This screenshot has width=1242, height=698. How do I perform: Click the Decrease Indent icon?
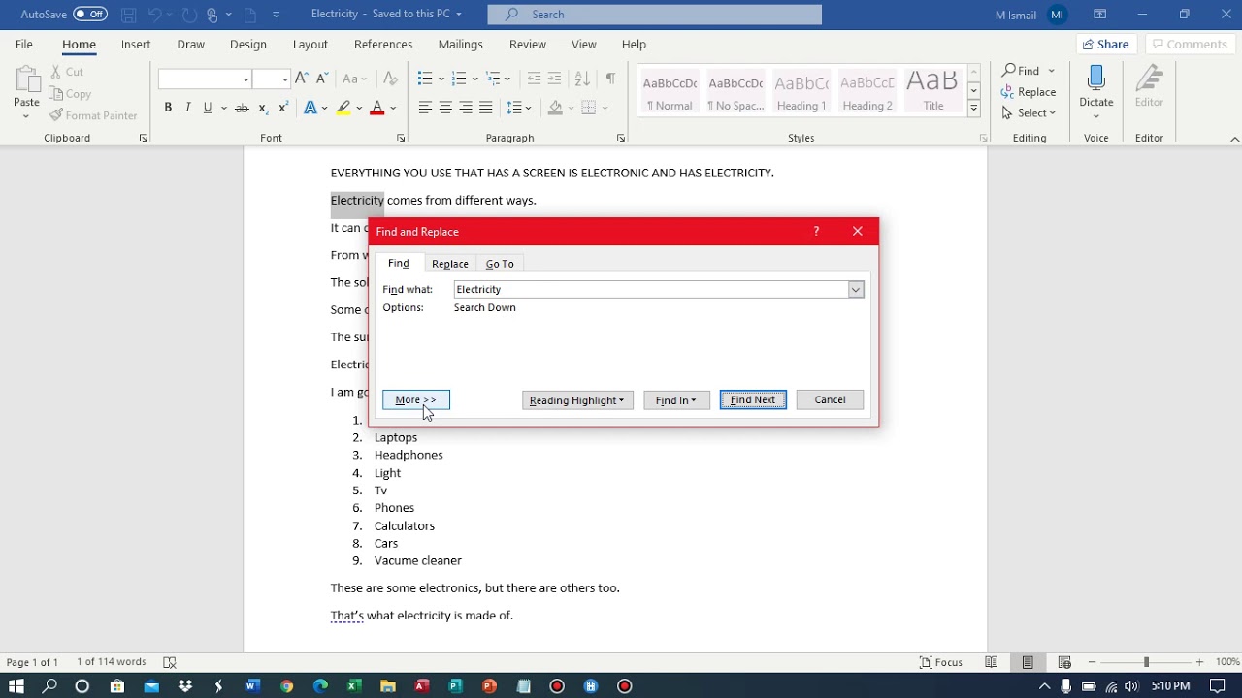tap(534, 79)
